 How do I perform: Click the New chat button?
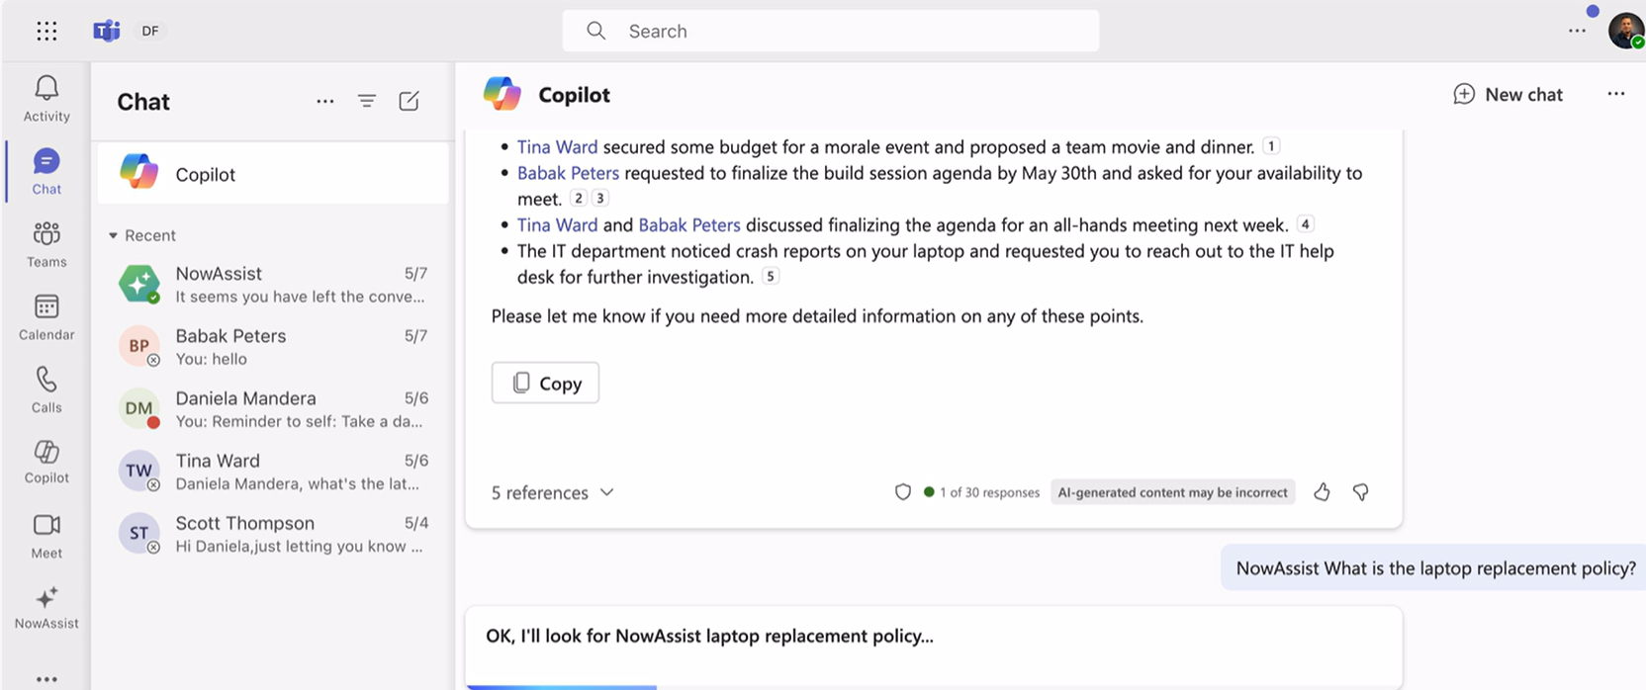(1508, 95)
